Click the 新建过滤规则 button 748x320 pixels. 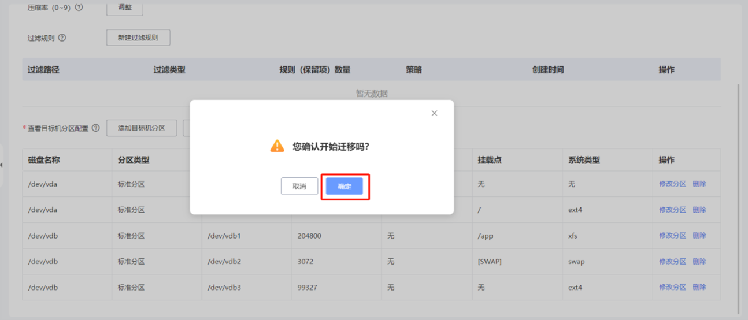pos(138,38)
